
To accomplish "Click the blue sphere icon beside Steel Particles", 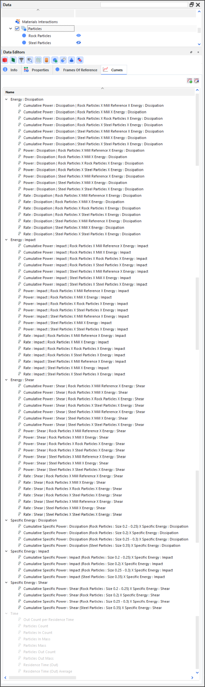I will (24, 43).
